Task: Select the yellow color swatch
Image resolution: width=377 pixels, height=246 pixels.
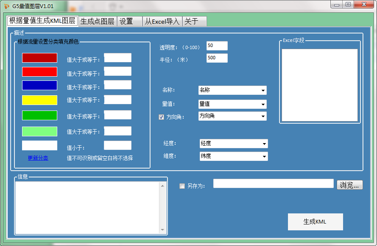Action: tap(39, 100)
